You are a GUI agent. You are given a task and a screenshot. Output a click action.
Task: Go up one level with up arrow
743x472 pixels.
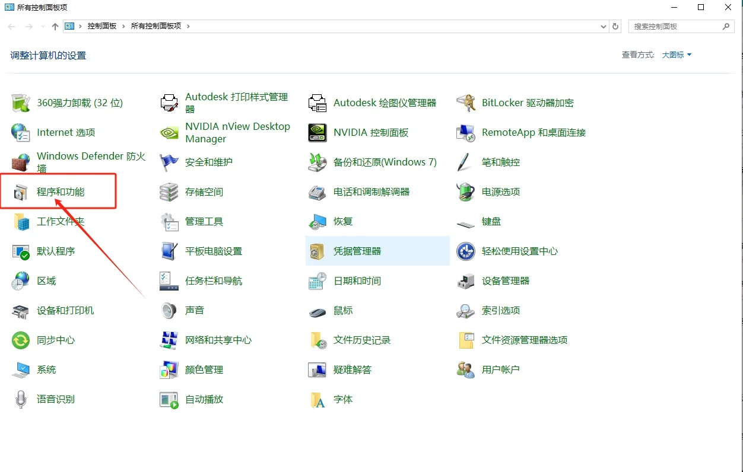(55, 27)
